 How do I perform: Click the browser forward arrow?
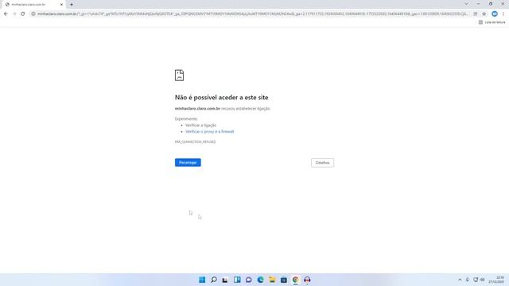point(14,14)
